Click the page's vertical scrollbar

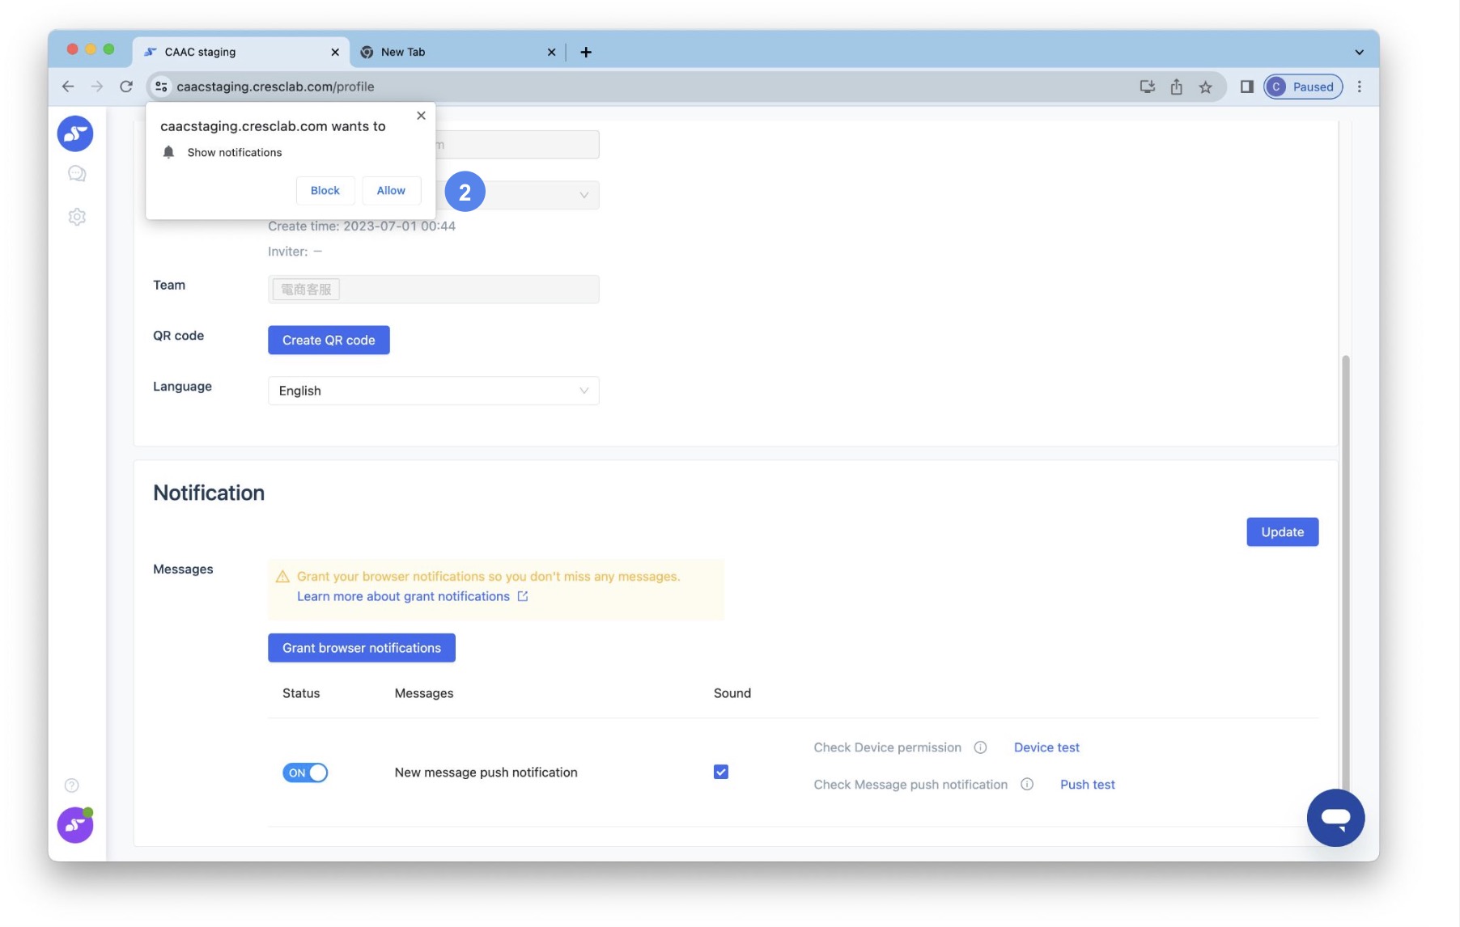(1345, 566)
